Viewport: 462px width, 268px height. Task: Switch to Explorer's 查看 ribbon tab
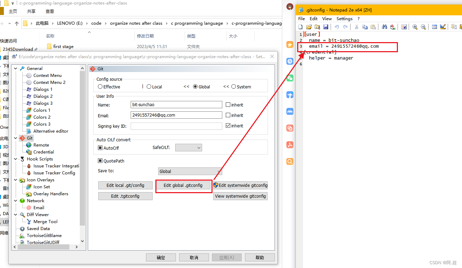point(50,11)
